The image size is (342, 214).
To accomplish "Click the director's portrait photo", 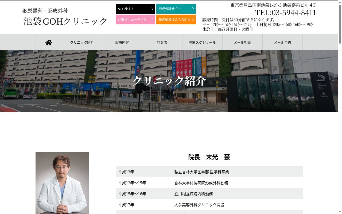I will click(62, 183).
